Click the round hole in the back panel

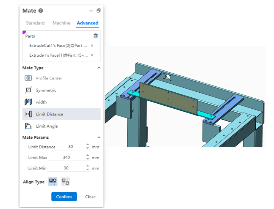168,77
